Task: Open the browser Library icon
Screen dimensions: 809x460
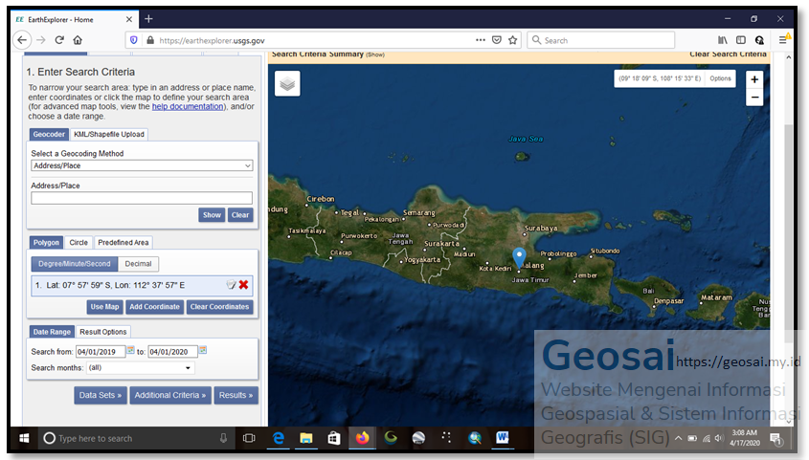Action: coord(722,40)
